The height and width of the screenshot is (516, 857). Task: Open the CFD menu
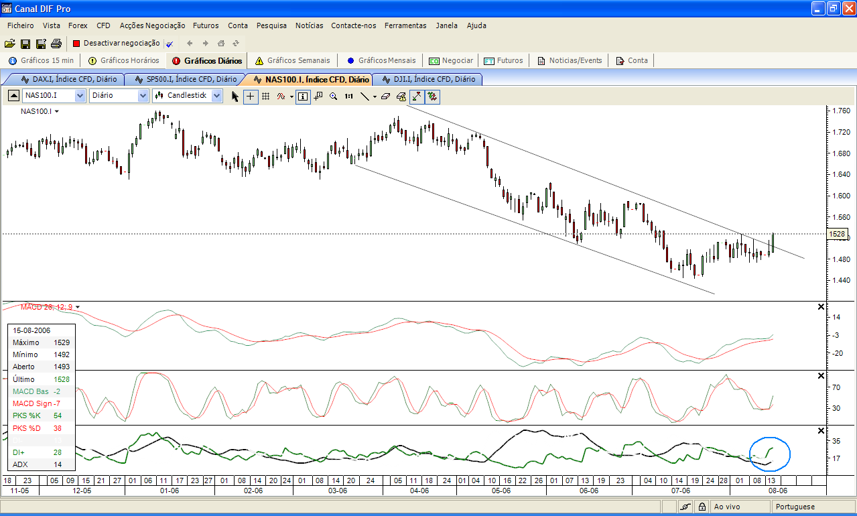coord(103,25)
